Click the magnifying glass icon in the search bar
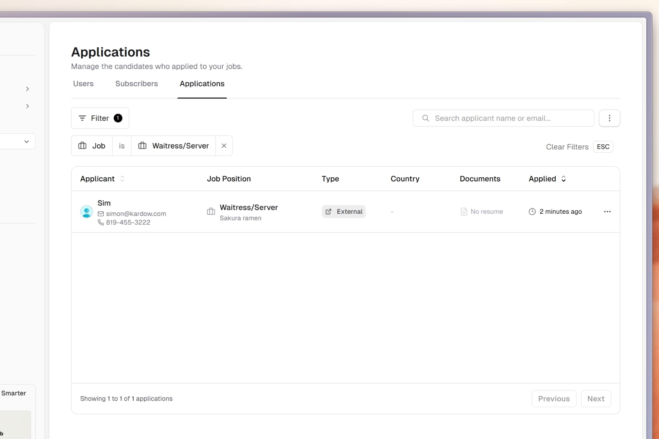The height and width of the screenshot is (439, 659). 425,118
